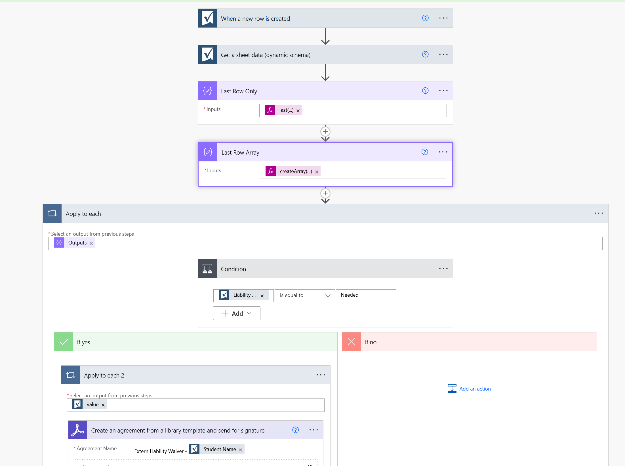Remove the last(...) expression token

pyautogui.click(x=298, y=111)
